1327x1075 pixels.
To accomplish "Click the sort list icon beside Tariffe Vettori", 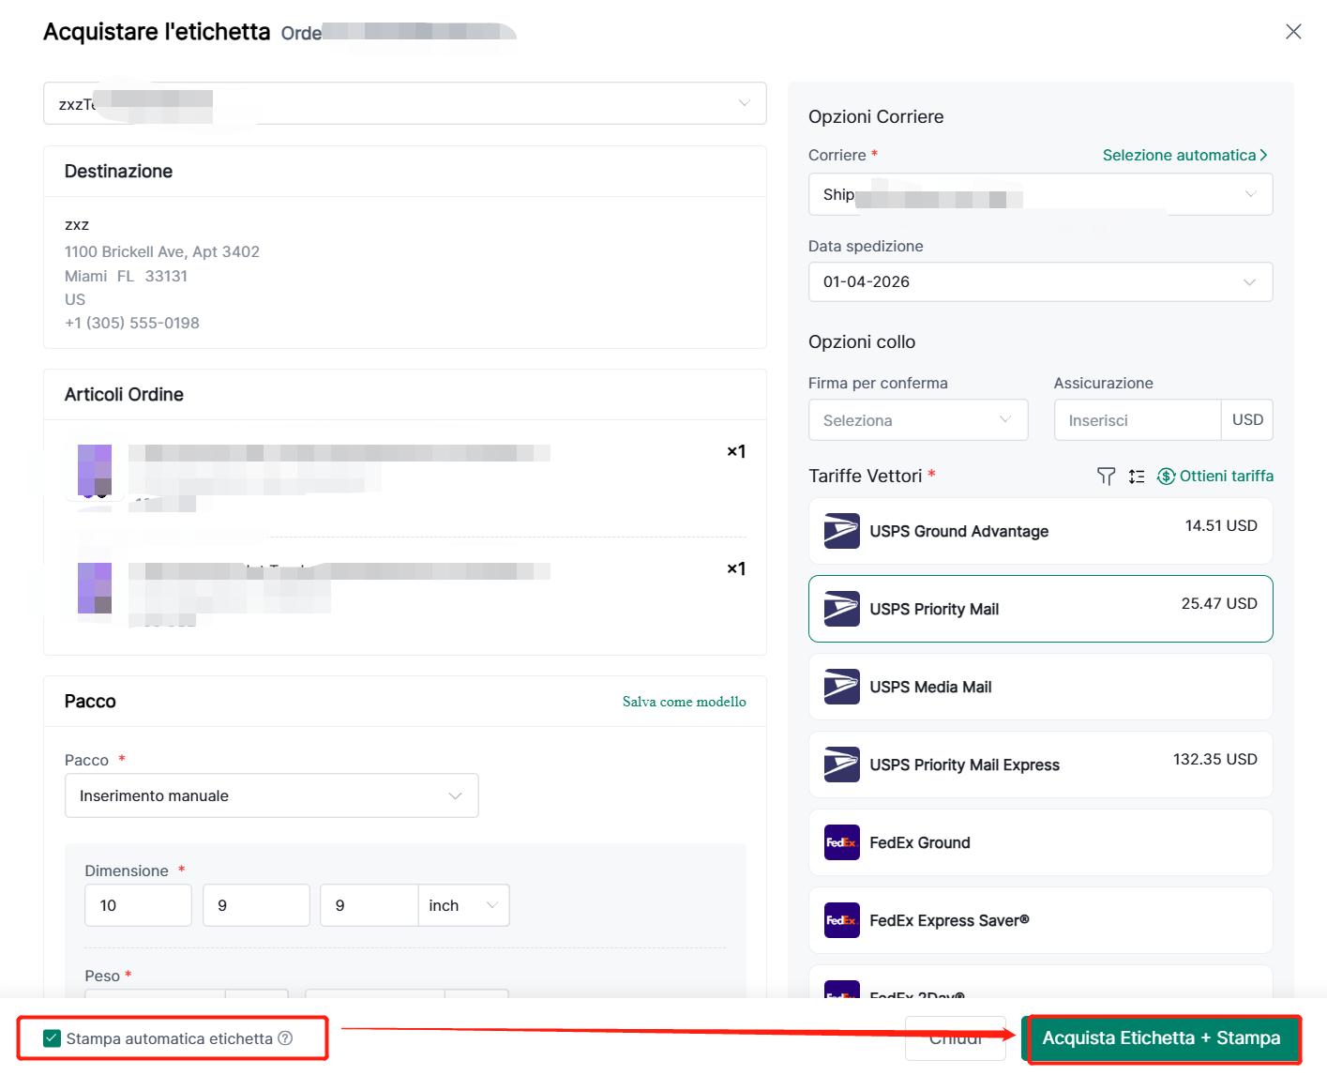I will [x=1137, y=477].
